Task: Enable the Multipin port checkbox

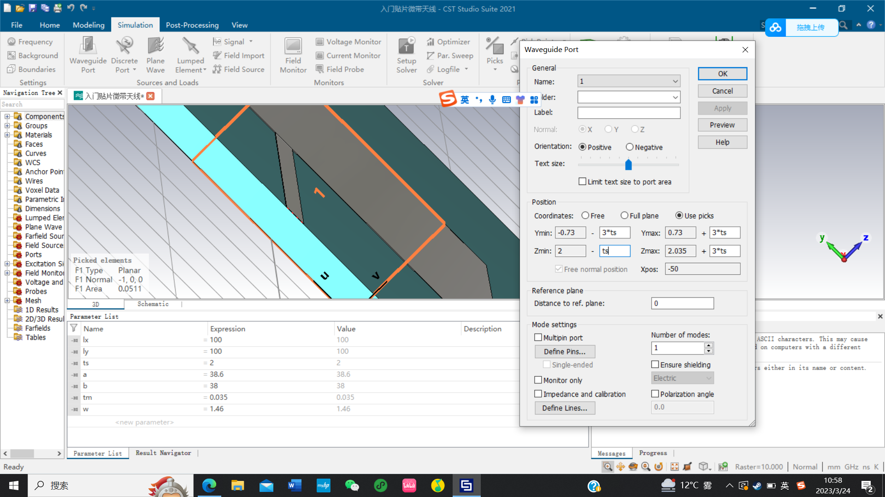Action: 538,337
